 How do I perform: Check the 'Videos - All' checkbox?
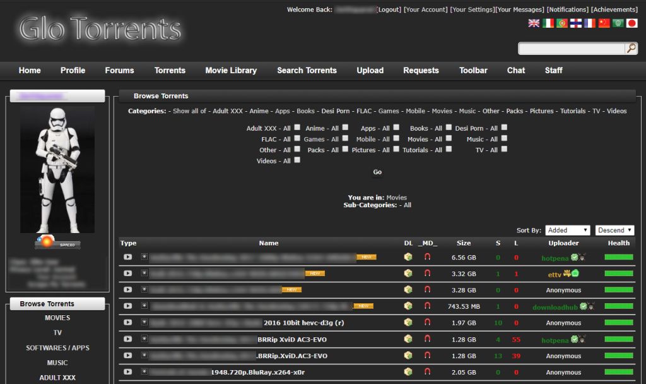(297, 160)
